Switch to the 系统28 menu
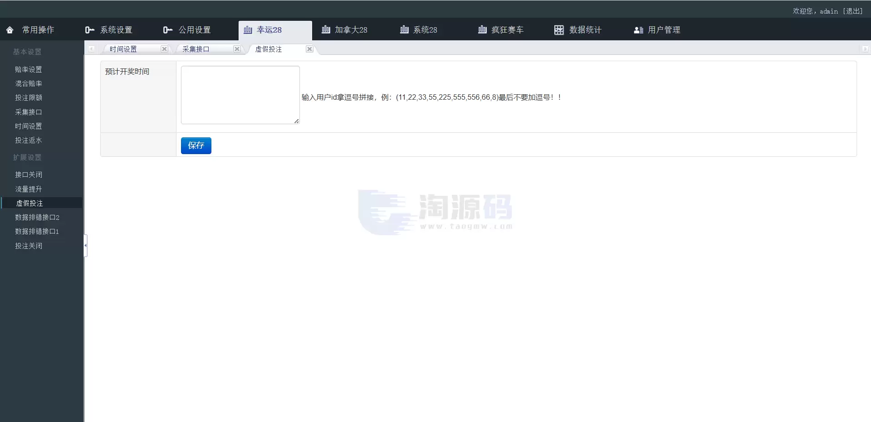This screenshot has height=422, width=871. point(425,30)
